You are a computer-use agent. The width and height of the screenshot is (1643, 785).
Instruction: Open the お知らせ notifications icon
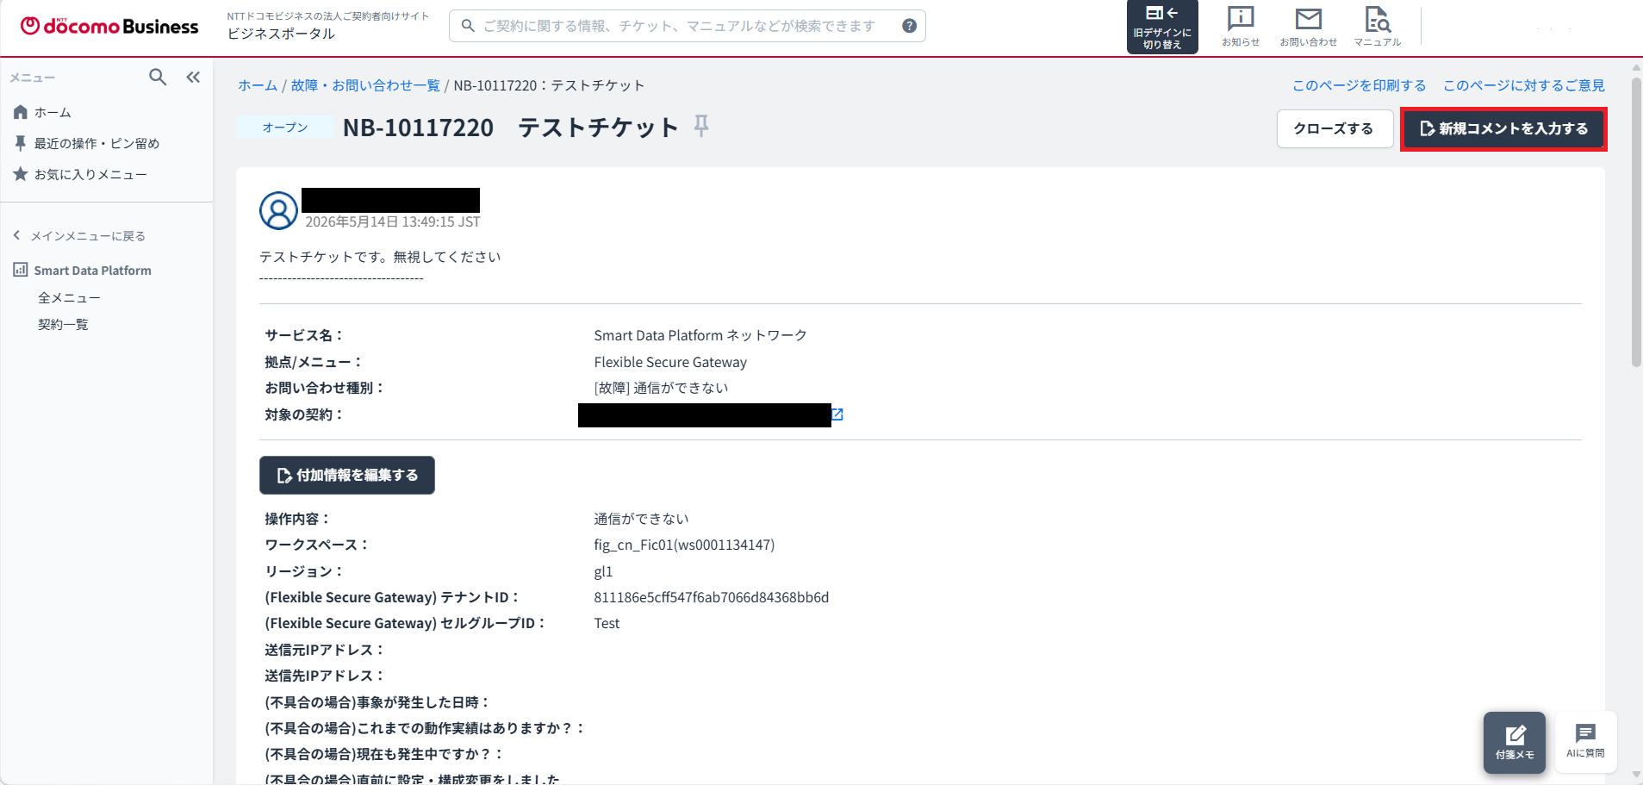click(x=1241, y=26)
